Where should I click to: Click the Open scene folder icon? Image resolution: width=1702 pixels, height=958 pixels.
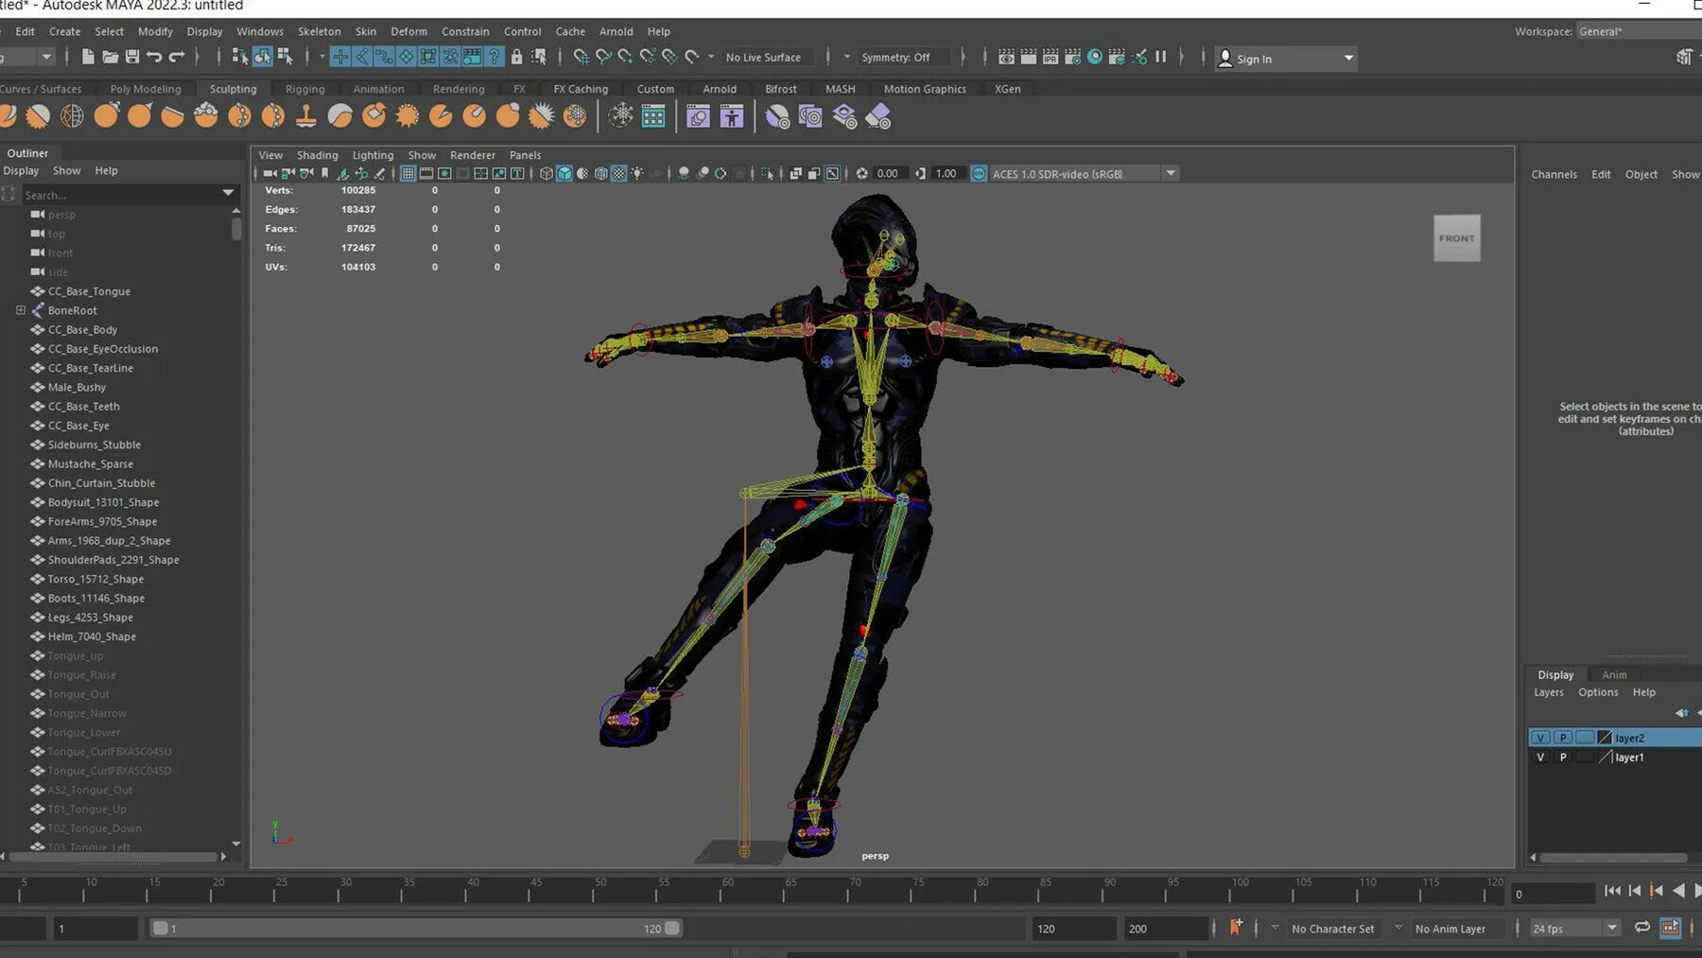(110, 58)
